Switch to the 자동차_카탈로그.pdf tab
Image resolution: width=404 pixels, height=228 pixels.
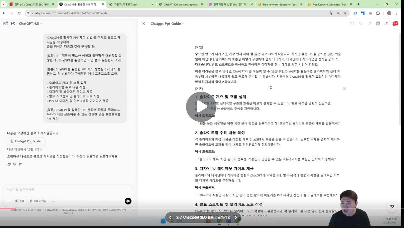(x=131, y=4)
